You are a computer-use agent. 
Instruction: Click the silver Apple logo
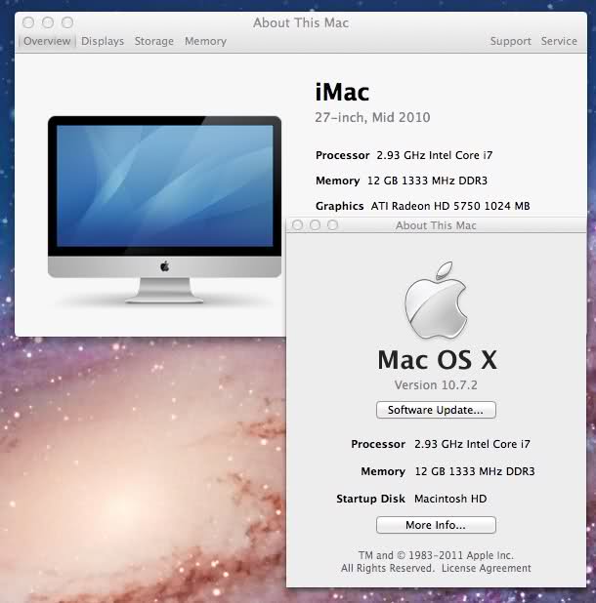(x=436, y=301)
